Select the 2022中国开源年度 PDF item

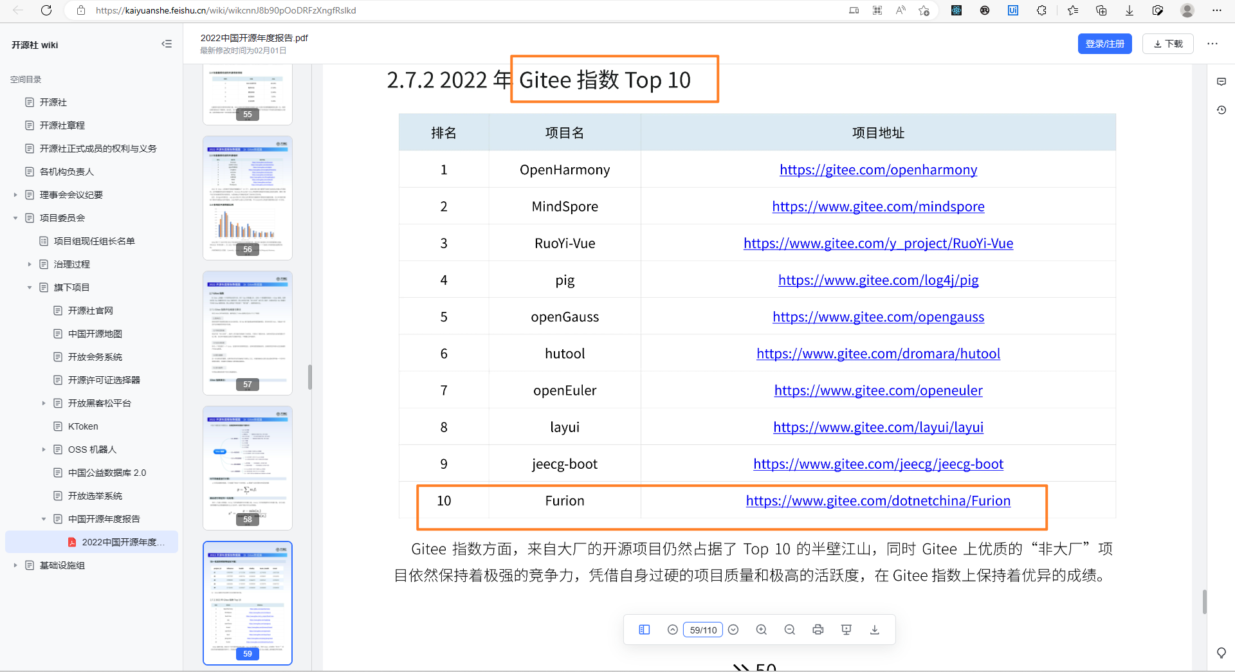[91, 542]
